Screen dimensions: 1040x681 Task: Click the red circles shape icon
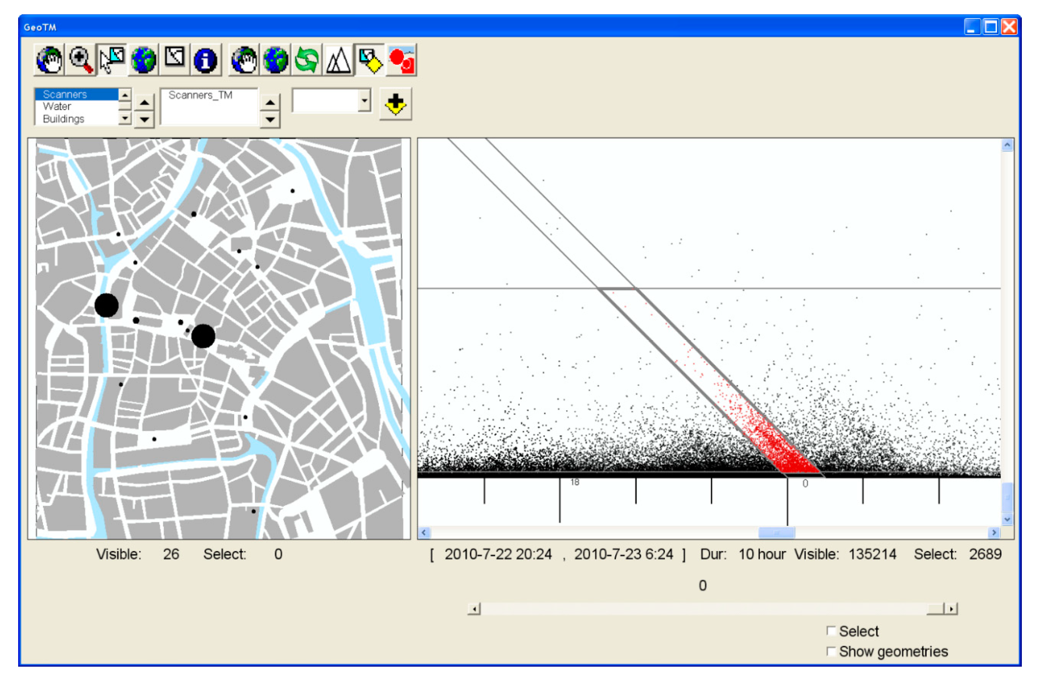pos(401,60)
